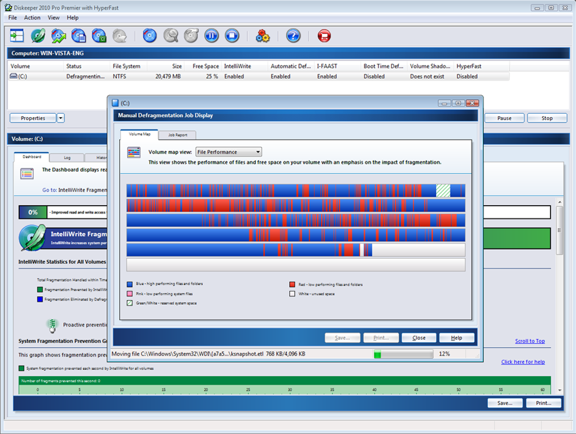Screen dimensions: 576x434
Task: Click the Help button in dialog
Action: tap(457, 338)
